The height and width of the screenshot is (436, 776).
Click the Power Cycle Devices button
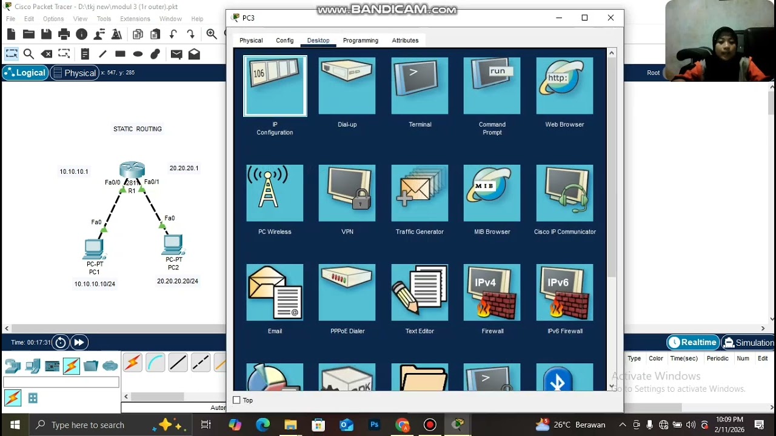[x=61, y=343]
